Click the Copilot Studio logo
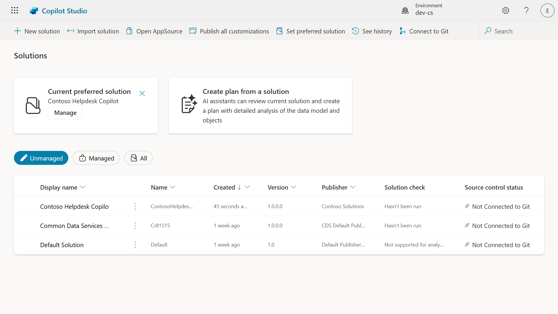Screen dimensions: 558x314 [34, 11]
